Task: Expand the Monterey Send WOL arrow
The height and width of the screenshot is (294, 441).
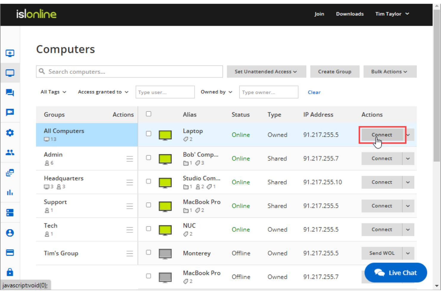Action: pos(408,253)
